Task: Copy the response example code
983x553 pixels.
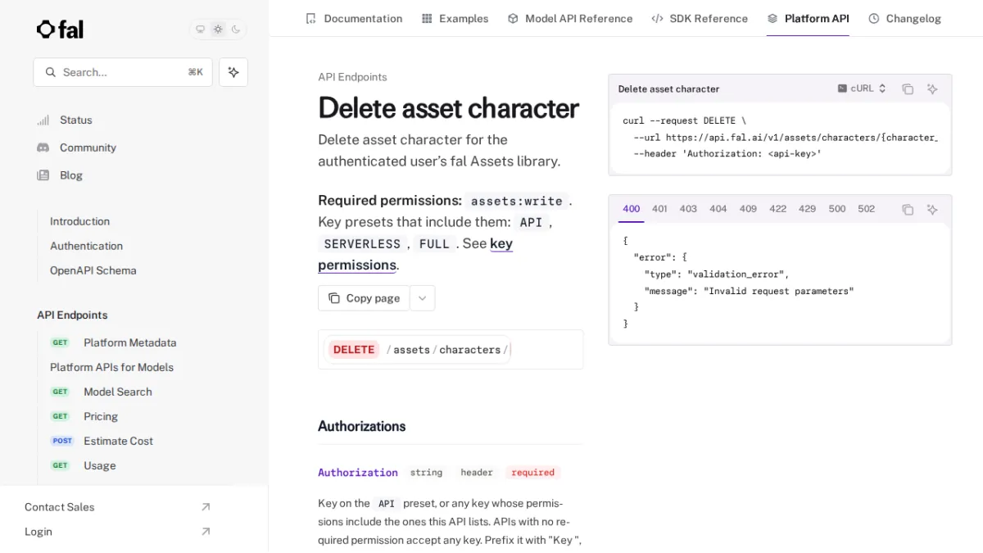Action: tap(908, 210)
